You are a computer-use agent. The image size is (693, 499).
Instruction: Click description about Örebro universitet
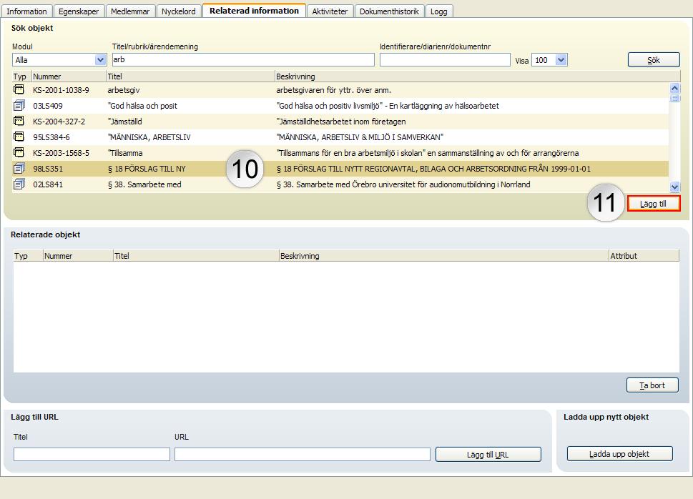point(403,184)
